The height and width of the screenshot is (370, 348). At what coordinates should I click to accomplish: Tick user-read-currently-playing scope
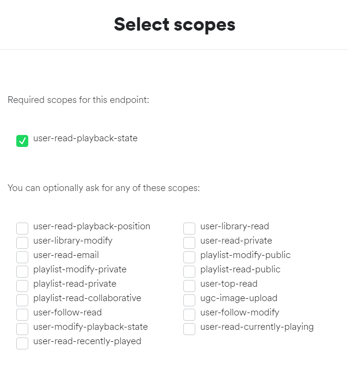(x=189, y=329)
